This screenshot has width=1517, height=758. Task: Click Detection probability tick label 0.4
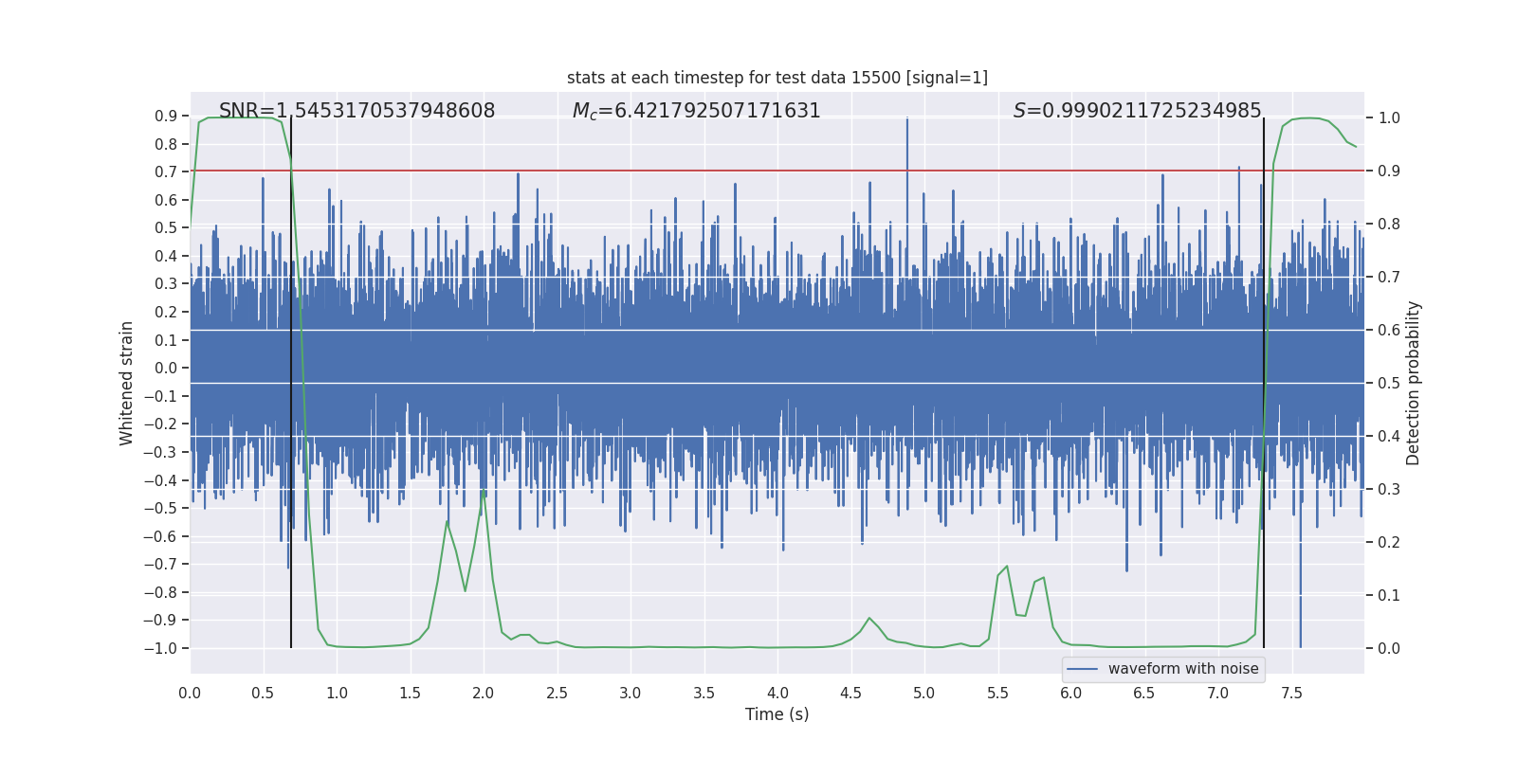[1389, 437]
